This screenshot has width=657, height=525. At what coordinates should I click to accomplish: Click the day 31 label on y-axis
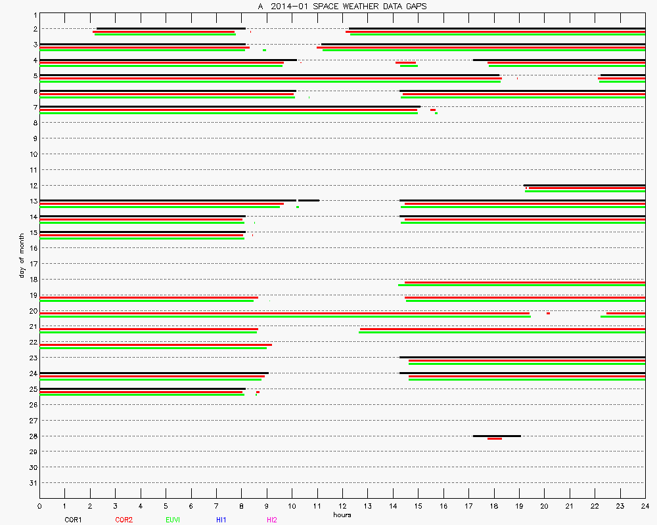point(33,483)
